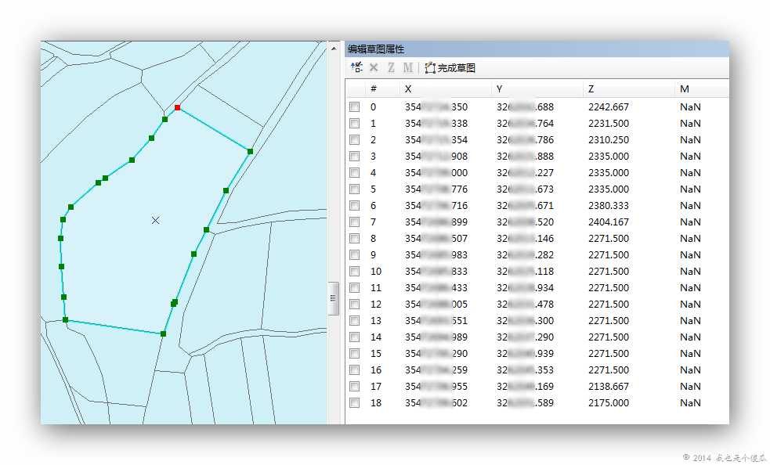770x465 pixels.
Task: Click the 编辑草图属性 panel title bar
Action: (537, 49)
